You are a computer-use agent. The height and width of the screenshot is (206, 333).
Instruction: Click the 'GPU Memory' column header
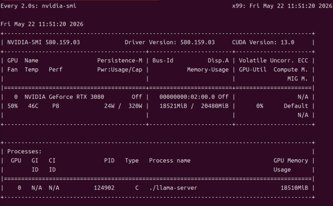coord(291,161)
